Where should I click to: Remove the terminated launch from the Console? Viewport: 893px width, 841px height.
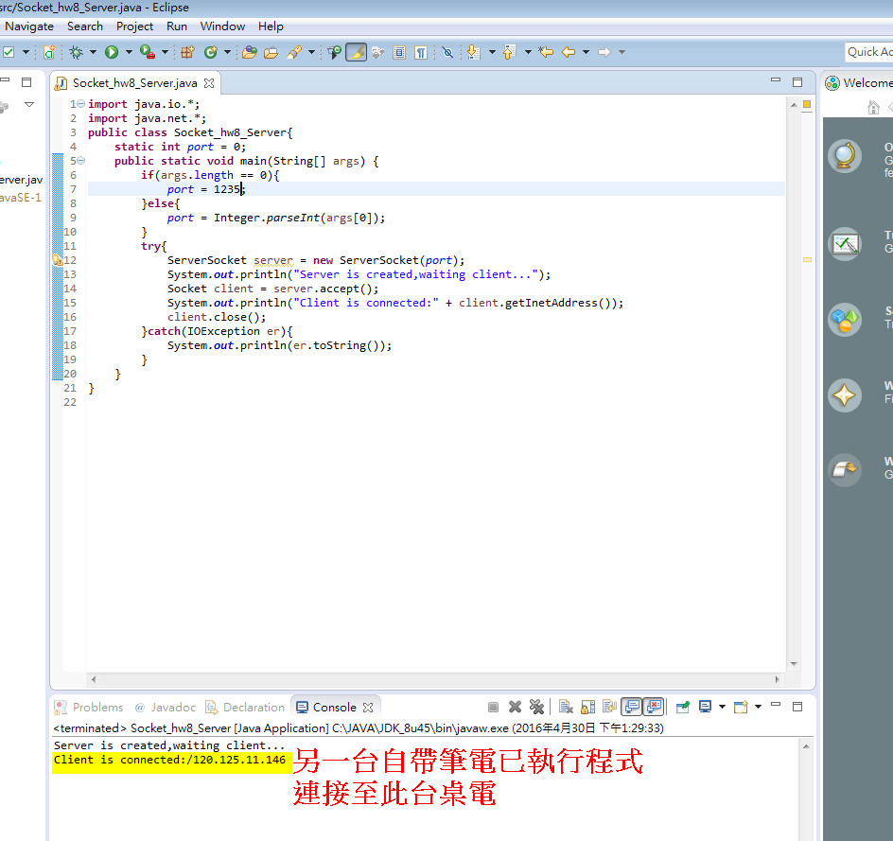(x=513, y=707)
